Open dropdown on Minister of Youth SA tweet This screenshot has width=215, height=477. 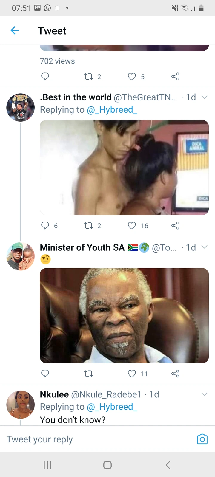tap(205, 247)
